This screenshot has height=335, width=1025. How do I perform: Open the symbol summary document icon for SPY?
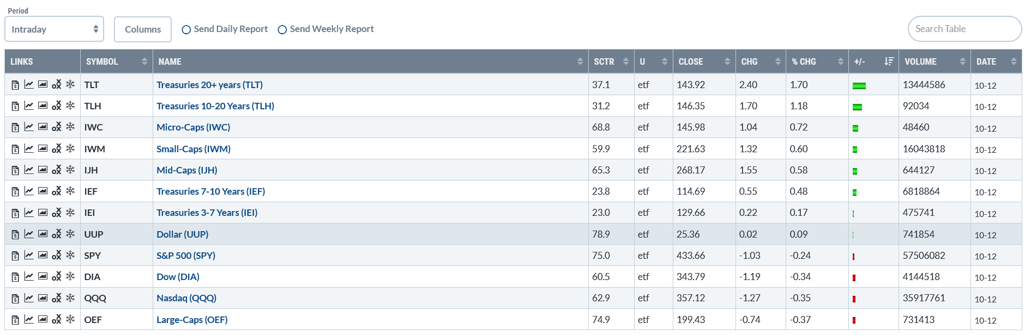15,256
